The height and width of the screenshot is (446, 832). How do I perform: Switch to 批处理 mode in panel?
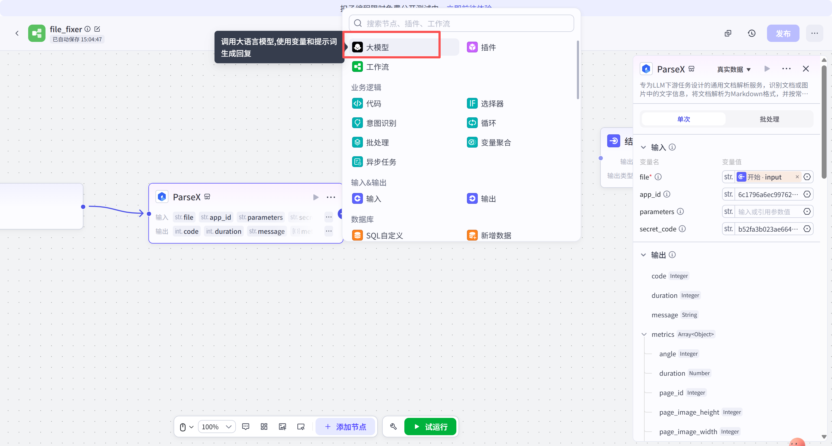(769, 119)
